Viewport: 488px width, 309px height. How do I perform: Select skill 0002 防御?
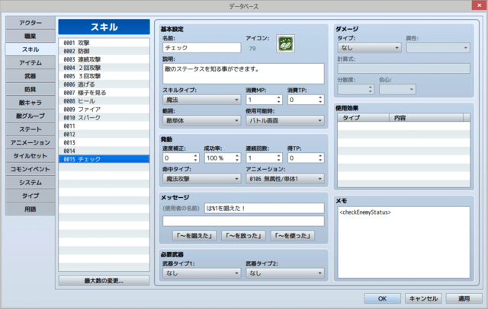click(x=104, y=51)
